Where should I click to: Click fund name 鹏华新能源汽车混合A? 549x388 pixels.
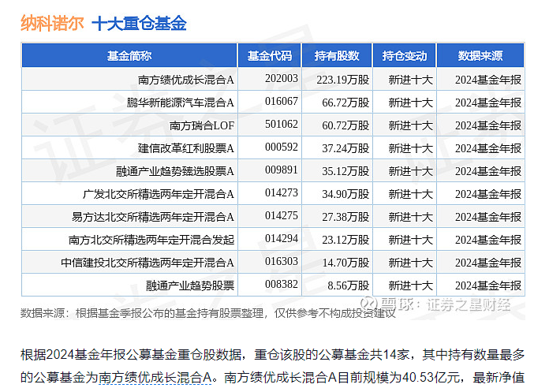tap(180, 103)
